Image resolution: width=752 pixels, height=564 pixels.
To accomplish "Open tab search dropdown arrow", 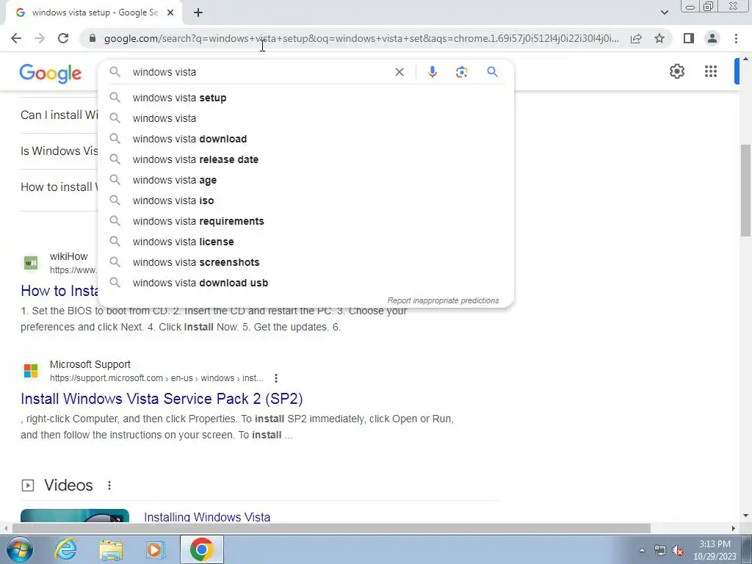I will tap(664, 12).
